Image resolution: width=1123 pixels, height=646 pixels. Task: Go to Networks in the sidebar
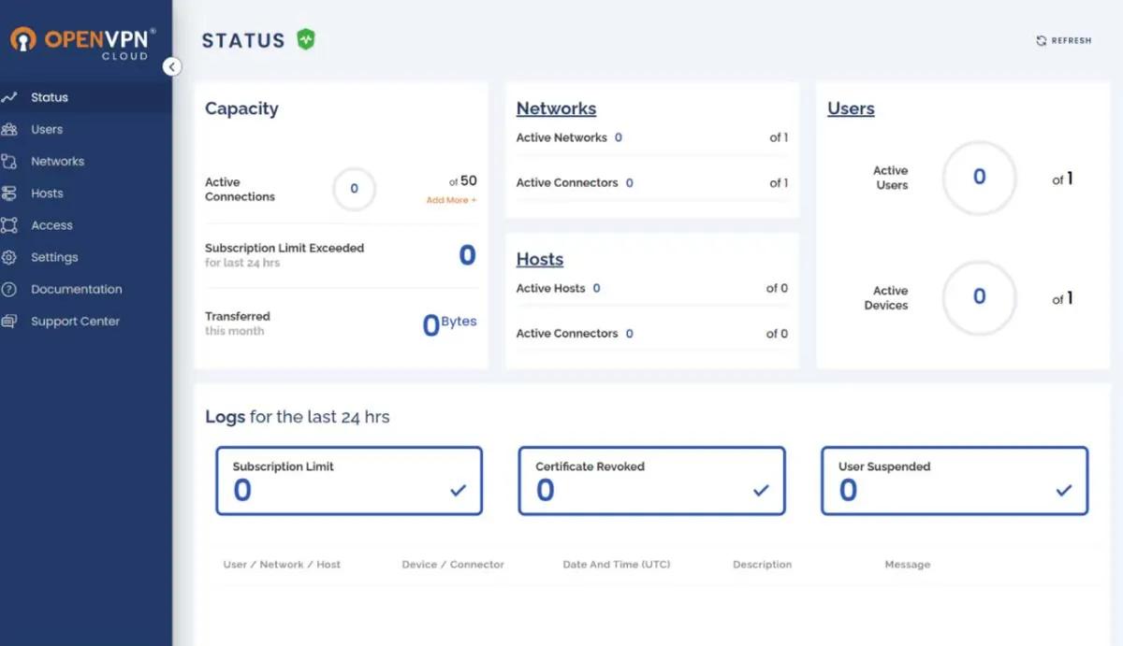86,161
